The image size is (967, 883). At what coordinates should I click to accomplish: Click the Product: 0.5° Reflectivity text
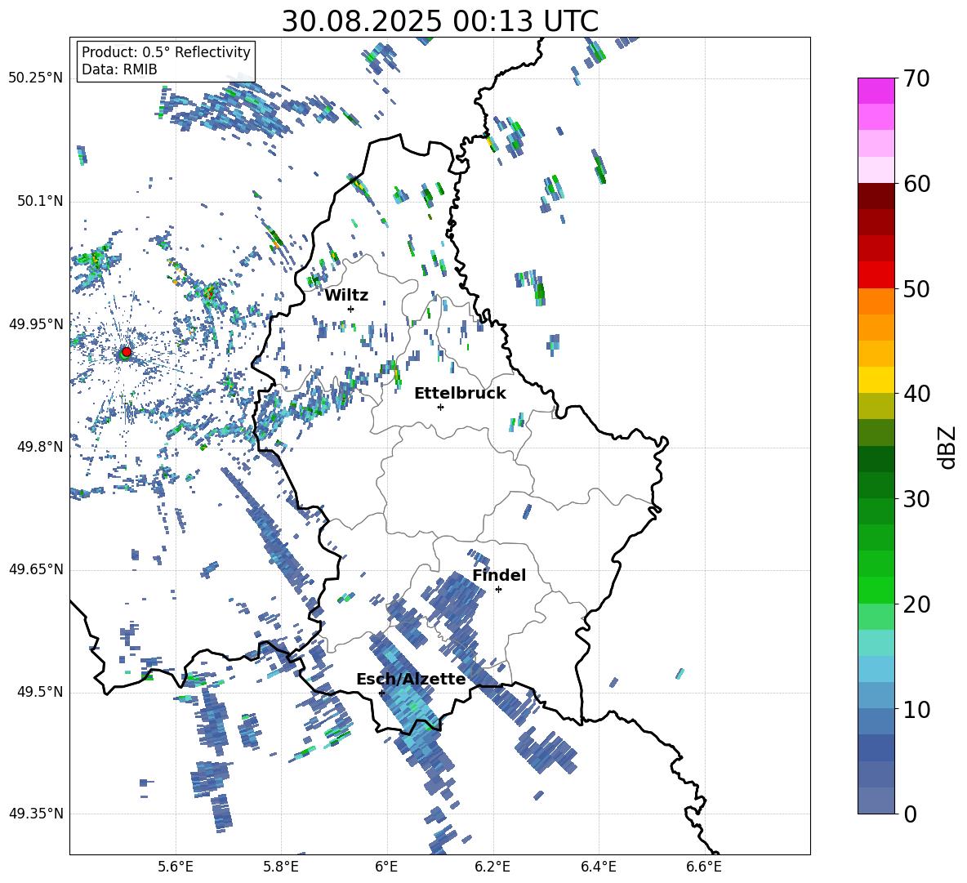pyautogui.click(x=166, y=52)
